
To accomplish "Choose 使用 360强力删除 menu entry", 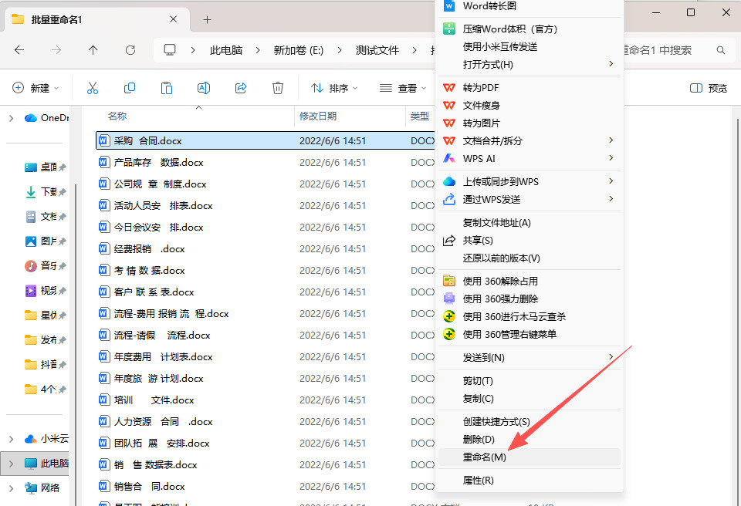I will pyautogui.click(x=530, y=299).
